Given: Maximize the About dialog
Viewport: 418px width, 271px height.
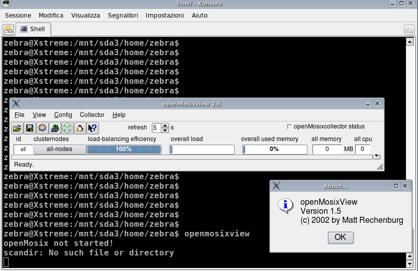Looking at the screenshot, I should point(396,186).
